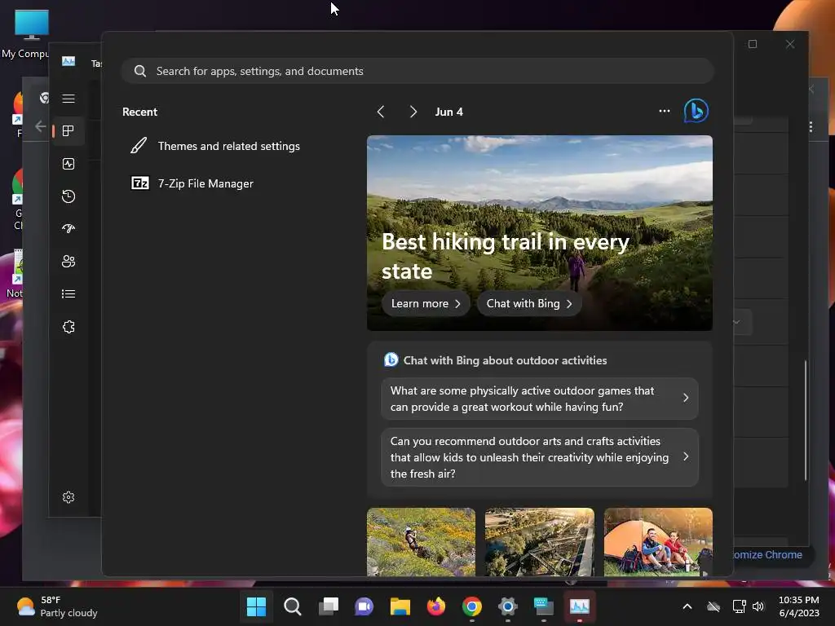835x626 pixels.
Task: Open network icon in system tray
Action: pyautogui.click(x=739, y=606)
